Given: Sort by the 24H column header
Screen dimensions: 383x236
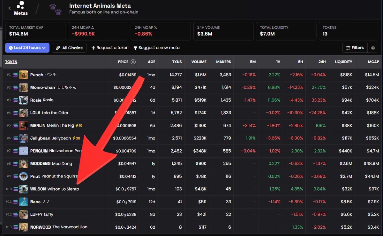Looking at the screenshot, I should point(322,62).
